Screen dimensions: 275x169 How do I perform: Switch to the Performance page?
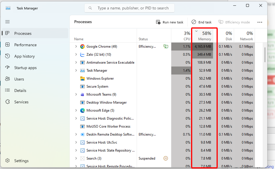pyautogui.click(x=35, y=45)
